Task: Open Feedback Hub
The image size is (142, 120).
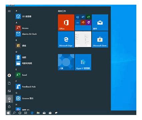Action: (26, 87)
